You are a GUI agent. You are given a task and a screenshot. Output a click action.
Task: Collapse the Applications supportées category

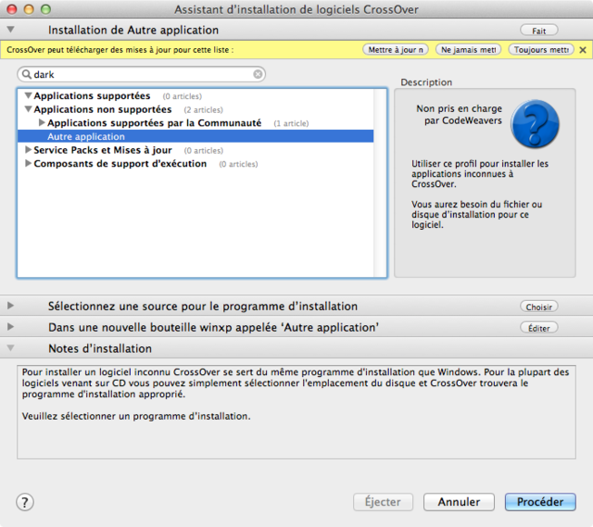click(28, 96)
